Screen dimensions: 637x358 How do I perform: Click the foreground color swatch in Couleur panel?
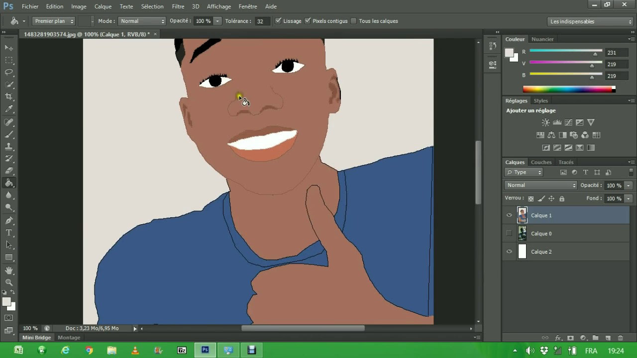[x=509, y=53]
